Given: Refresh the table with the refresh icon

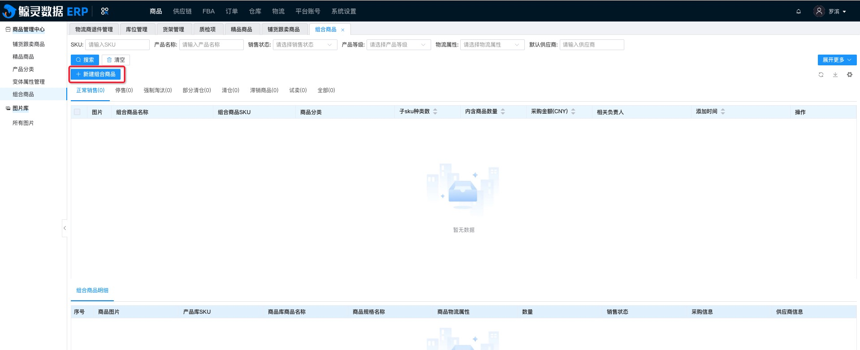Looking at the screenshot, I should [x=821, y=75].
